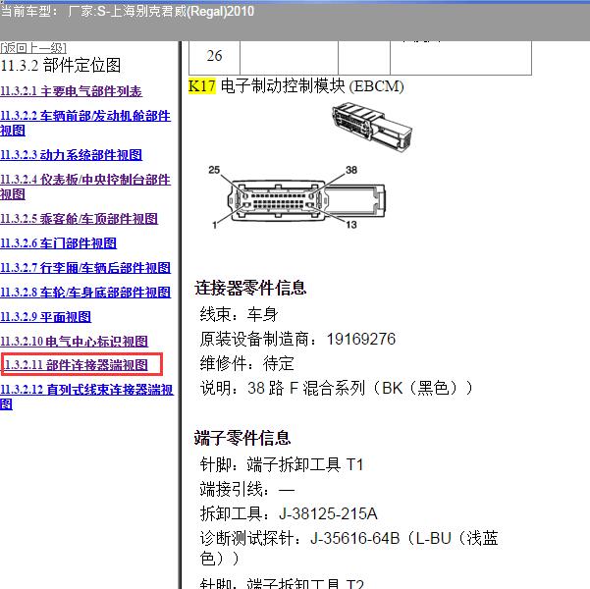Open 11.3.2.2 车辆前部/发动机舱部件视图 link
The width and height of the screenshot is (590, 589).
[x=85, y=123]
